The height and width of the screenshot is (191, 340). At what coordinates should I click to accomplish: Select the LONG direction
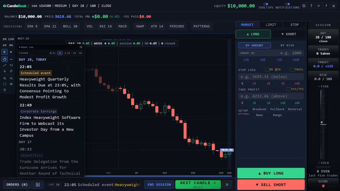click(253, 34)
